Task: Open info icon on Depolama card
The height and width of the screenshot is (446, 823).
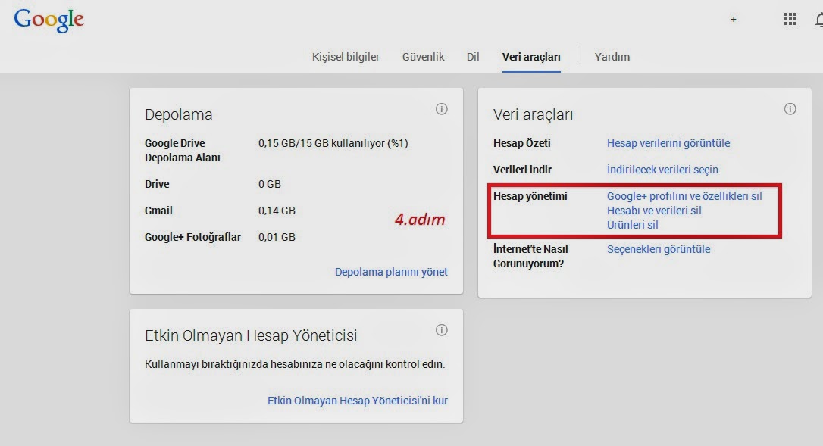Action: click(x=441, y=108)
